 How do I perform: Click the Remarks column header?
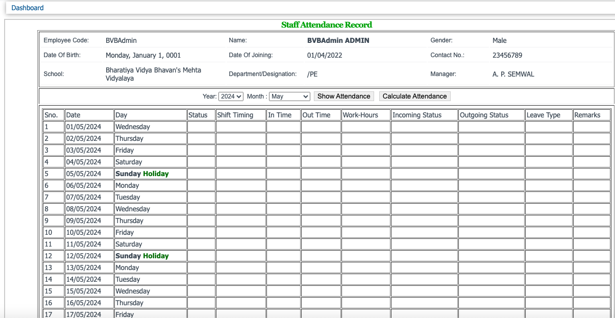pyautogui.click(x=592, y=115)
